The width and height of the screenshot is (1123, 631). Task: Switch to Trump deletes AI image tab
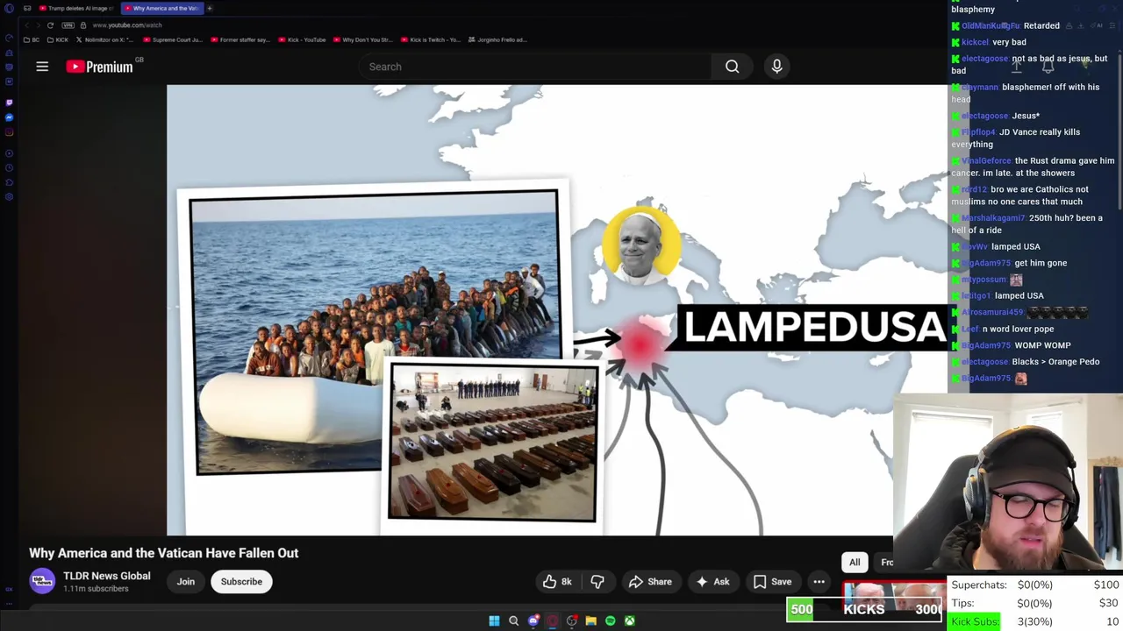[x=75, y=9]
